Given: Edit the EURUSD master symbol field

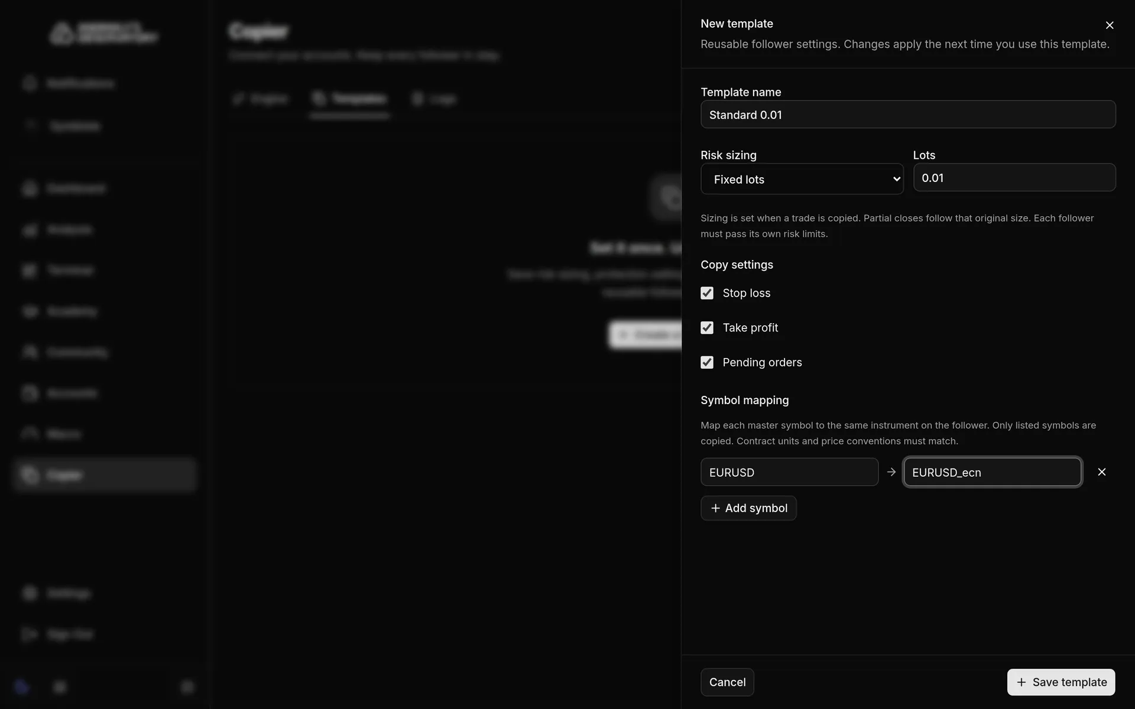Looking at the screenshot, I should point(790,472).
